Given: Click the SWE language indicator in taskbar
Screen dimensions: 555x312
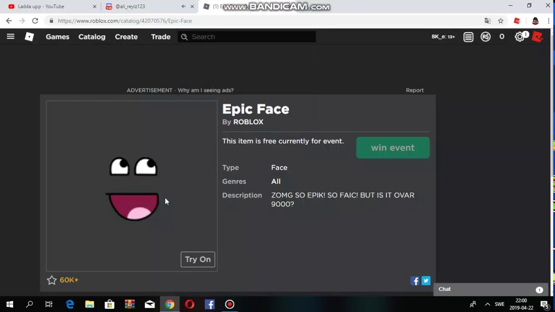Looking at the screenshot, I should coord(499,305).
